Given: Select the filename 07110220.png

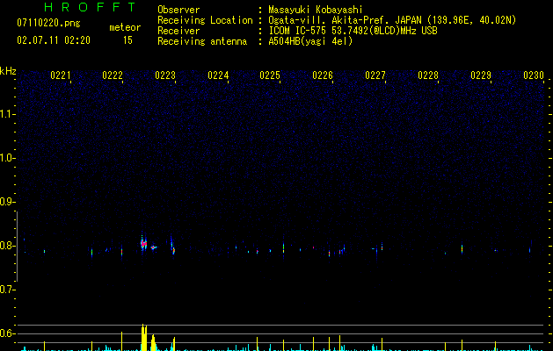Looking at the screenshot, I should tap(48, 24).
